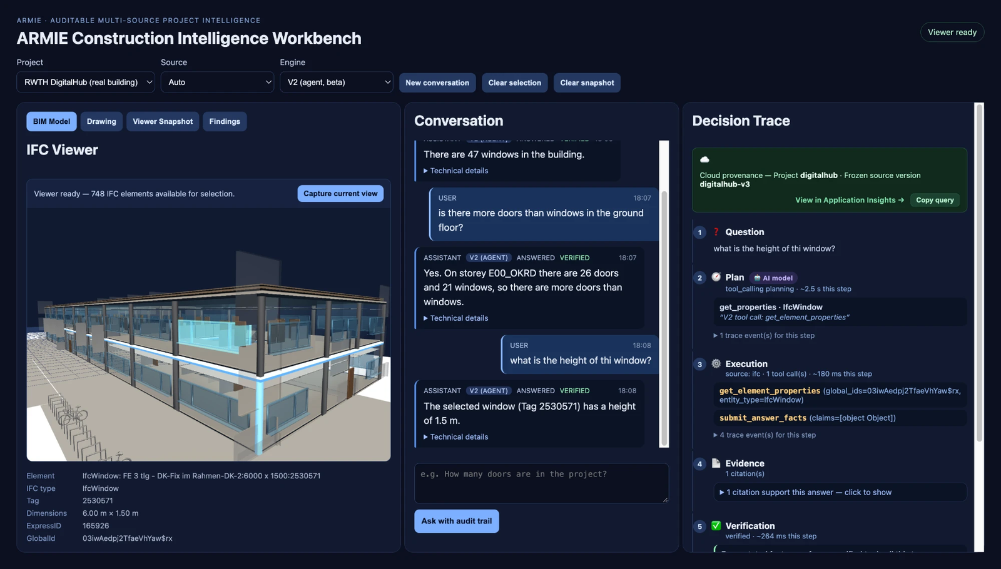Click the red question mark icon
This screenshot has width=1001, height=569.
(x=716, y=232)
